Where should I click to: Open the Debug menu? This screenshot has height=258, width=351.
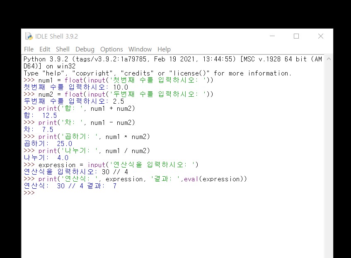85,49
